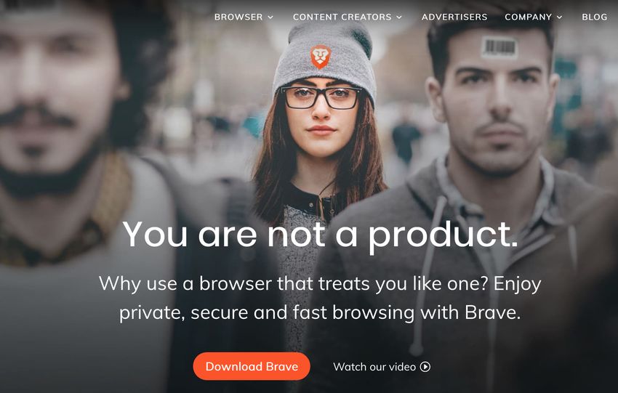Visit the BLOG link

tap(594, 17)
